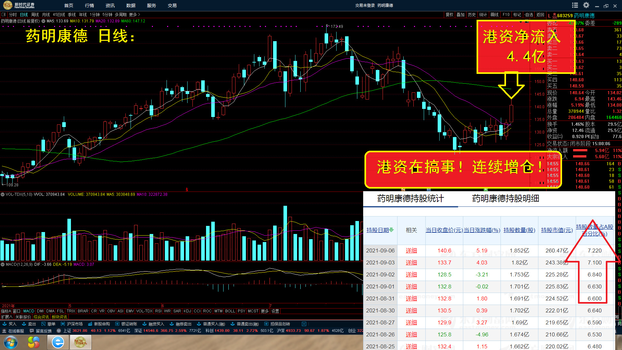Open indicator 设置 settings
The width and height of the screenshot is (622, 350).
275,311
